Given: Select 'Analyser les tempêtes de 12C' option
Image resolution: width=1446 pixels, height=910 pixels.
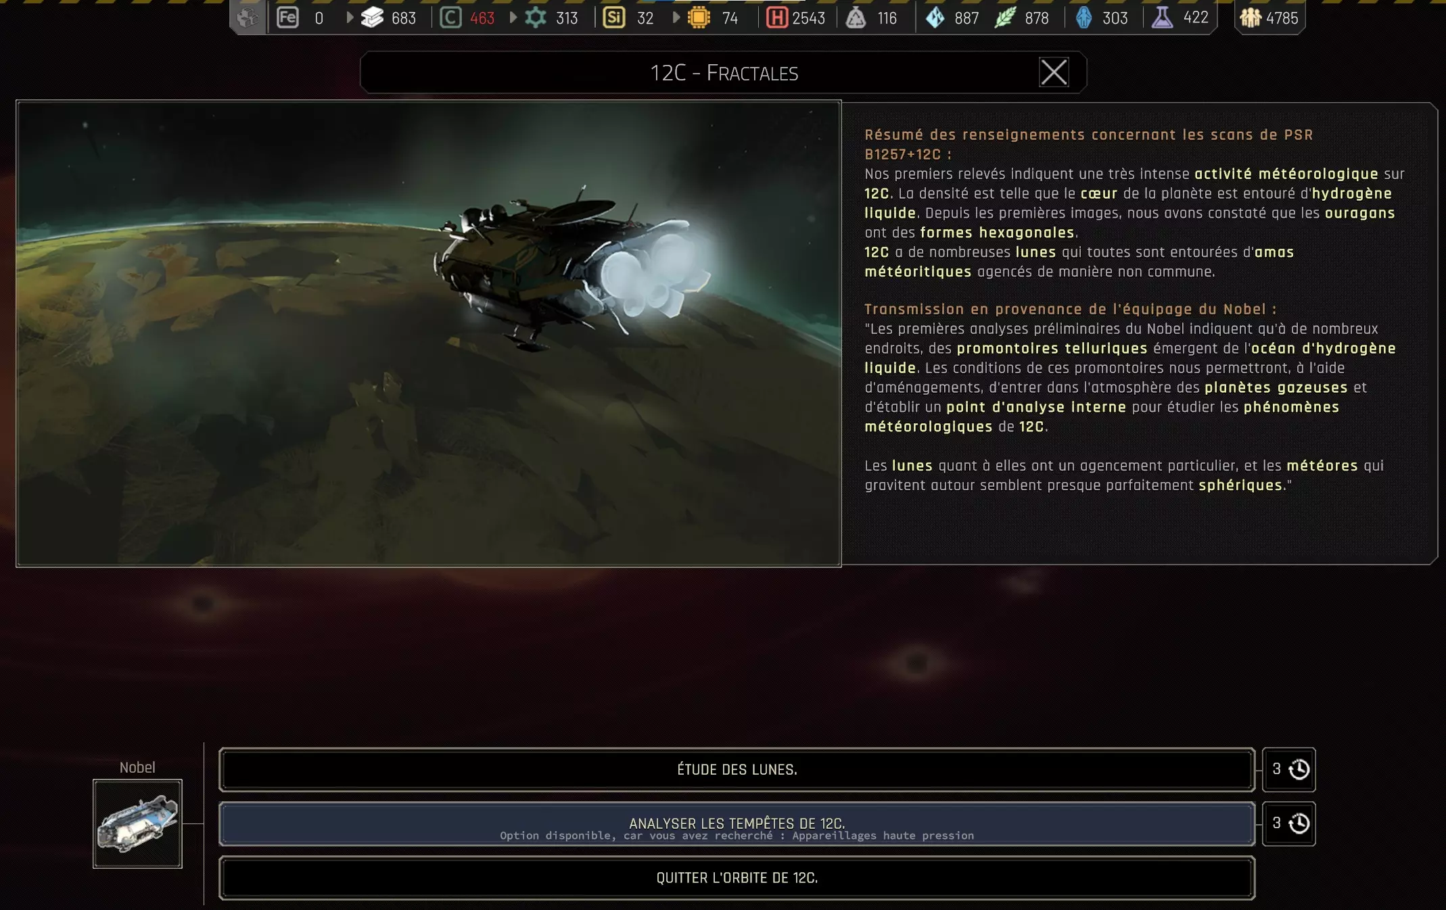Looking at the screenshot, I should 737,823.
